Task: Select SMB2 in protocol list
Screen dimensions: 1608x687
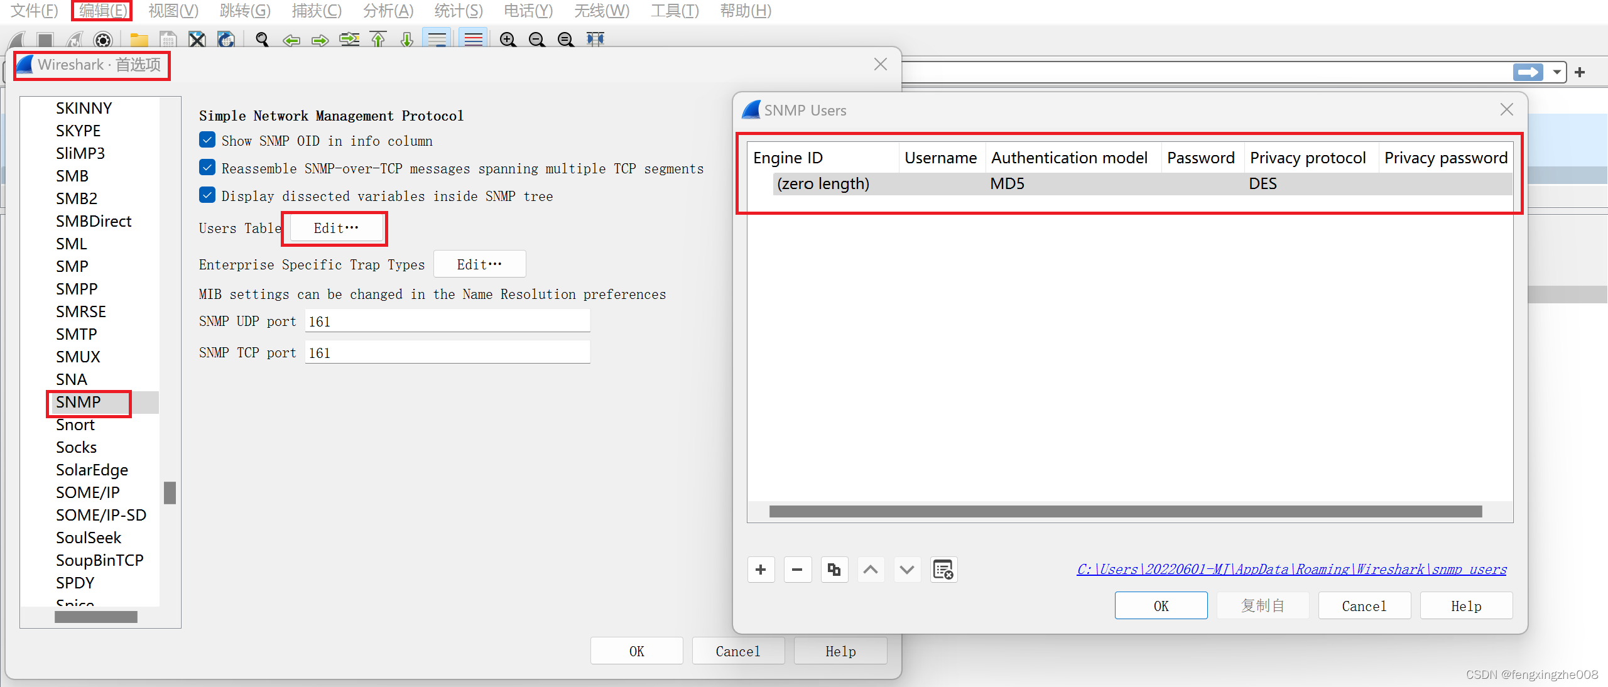Action: [77, 198]
